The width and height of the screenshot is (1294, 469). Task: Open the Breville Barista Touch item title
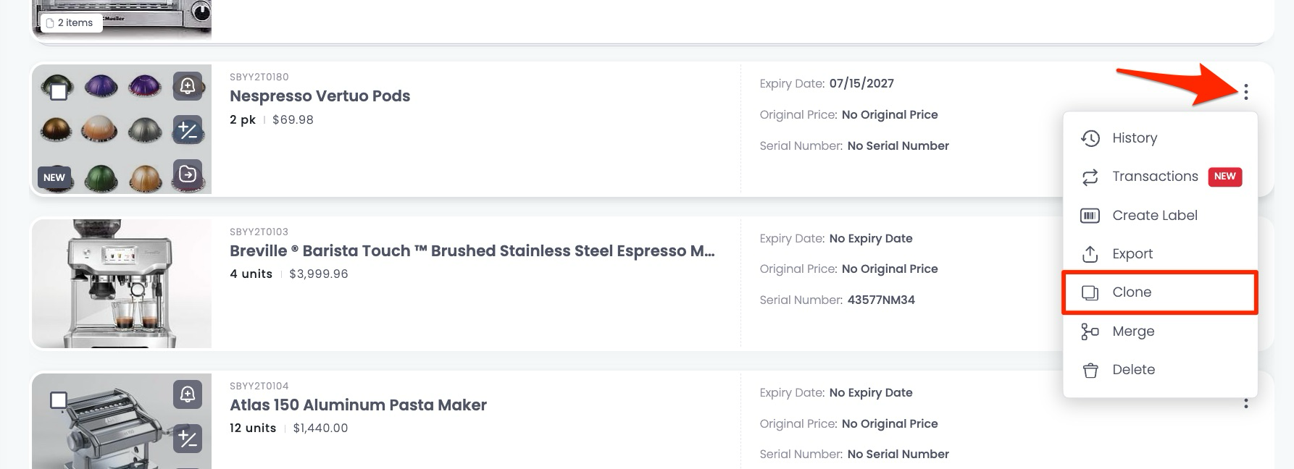[472, 251]
